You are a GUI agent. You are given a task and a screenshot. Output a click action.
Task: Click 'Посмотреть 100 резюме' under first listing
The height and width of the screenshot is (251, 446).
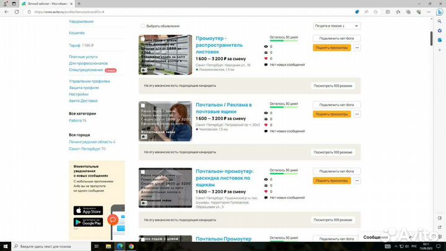pos(333,85)
